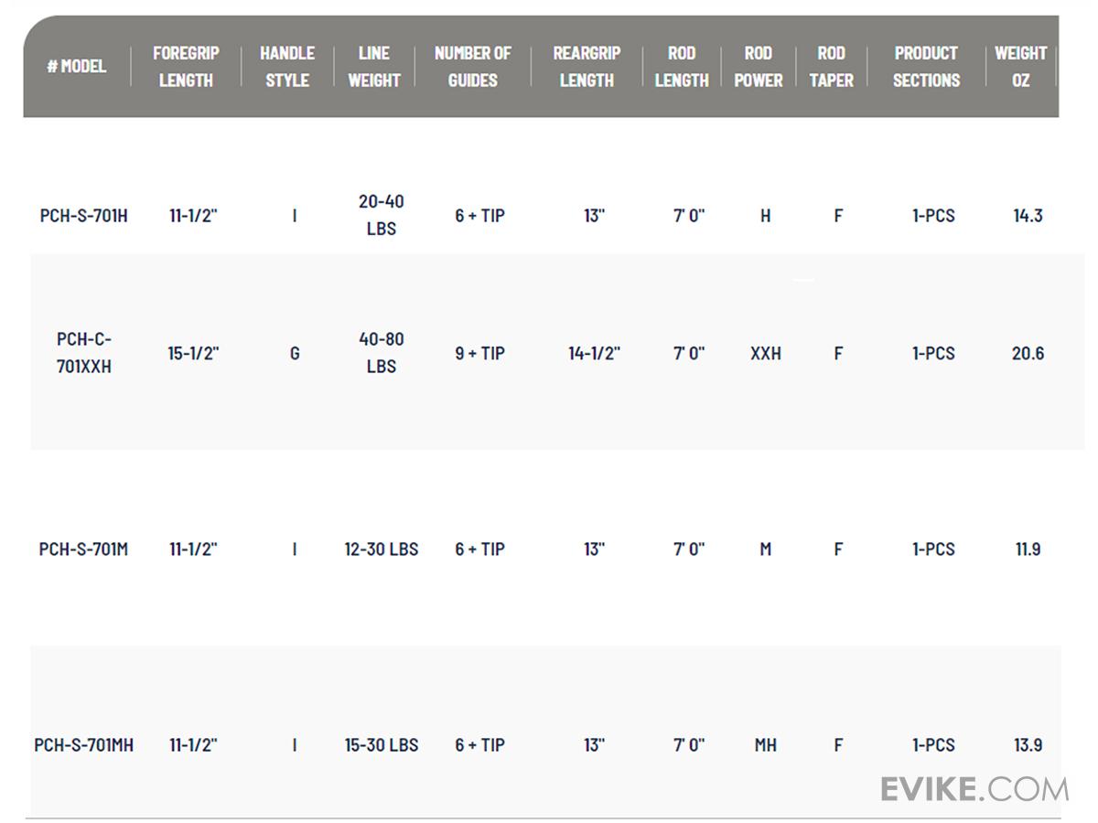Click the WEIGHT OZ column header

coord(1020,67)
